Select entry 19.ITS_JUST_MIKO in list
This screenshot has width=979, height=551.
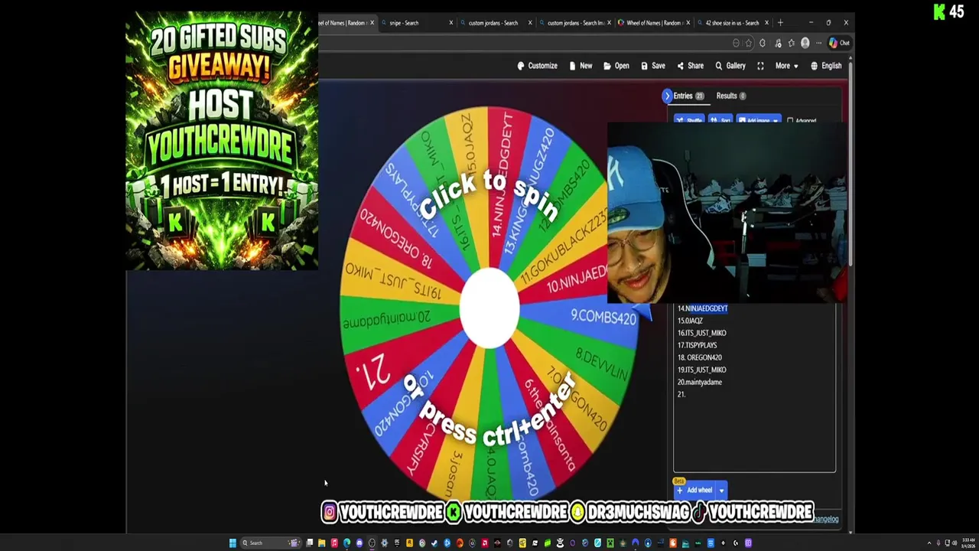702,370
